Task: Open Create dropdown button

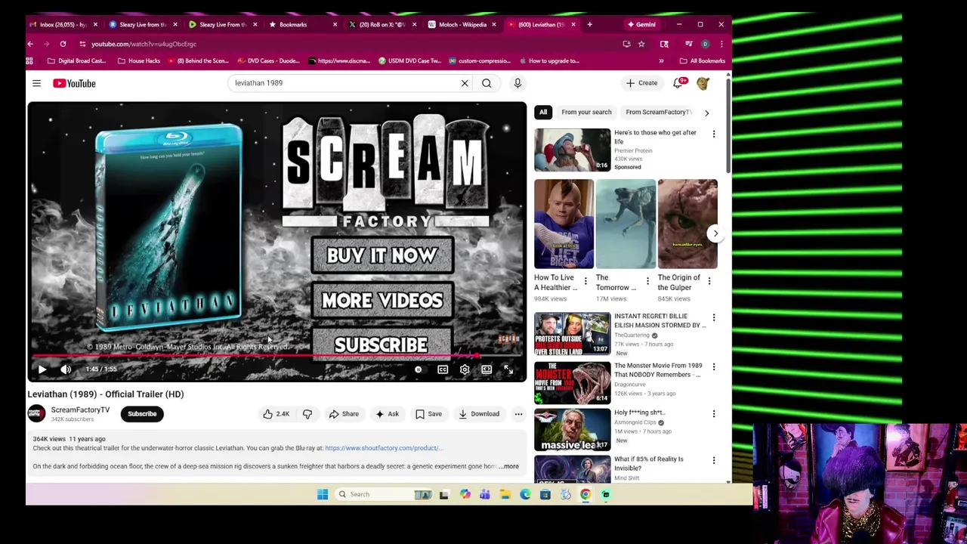Action: point(641,83)
